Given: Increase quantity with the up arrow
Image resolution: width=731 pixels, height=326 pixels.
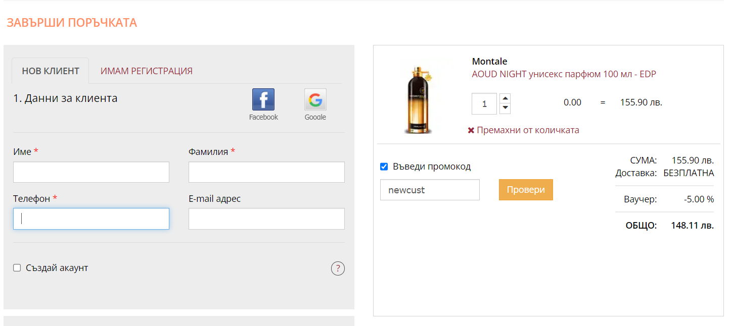Looking at the screenshot, I should point(505,98).
